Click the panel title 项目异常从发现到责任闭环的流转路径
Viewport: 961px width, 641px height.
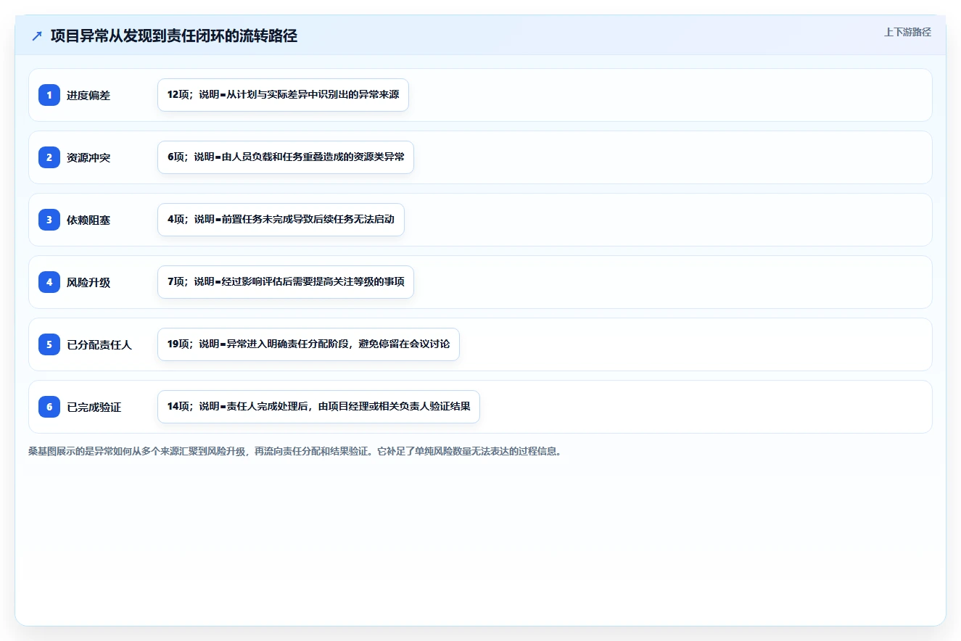pyautogui.click(x=174, y=36)
